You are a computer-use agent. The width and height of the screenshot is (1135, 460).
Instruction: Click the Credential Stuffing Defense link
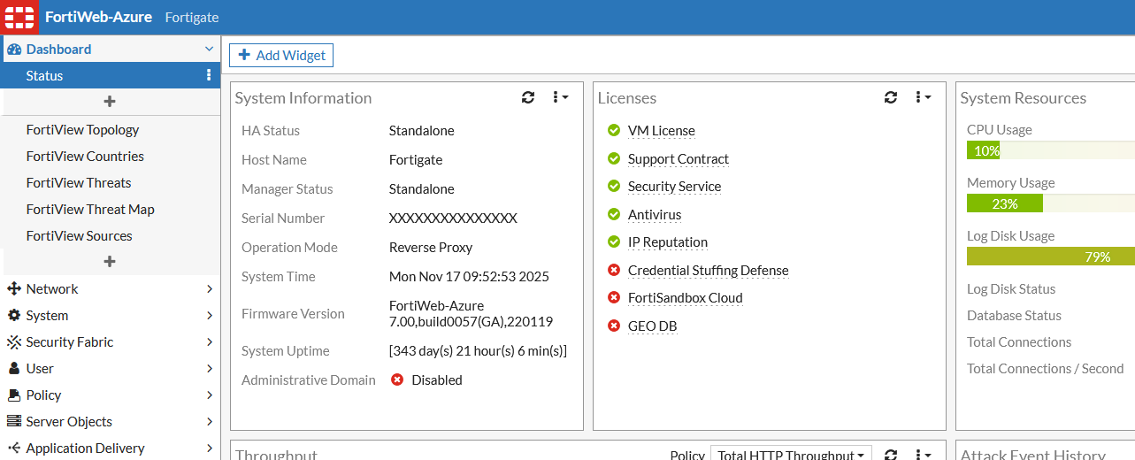click(708, 271)
